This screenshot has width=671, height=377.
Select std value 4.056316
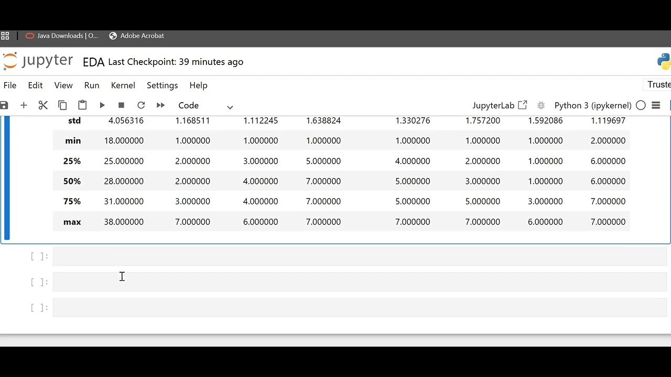click(126, 120)
